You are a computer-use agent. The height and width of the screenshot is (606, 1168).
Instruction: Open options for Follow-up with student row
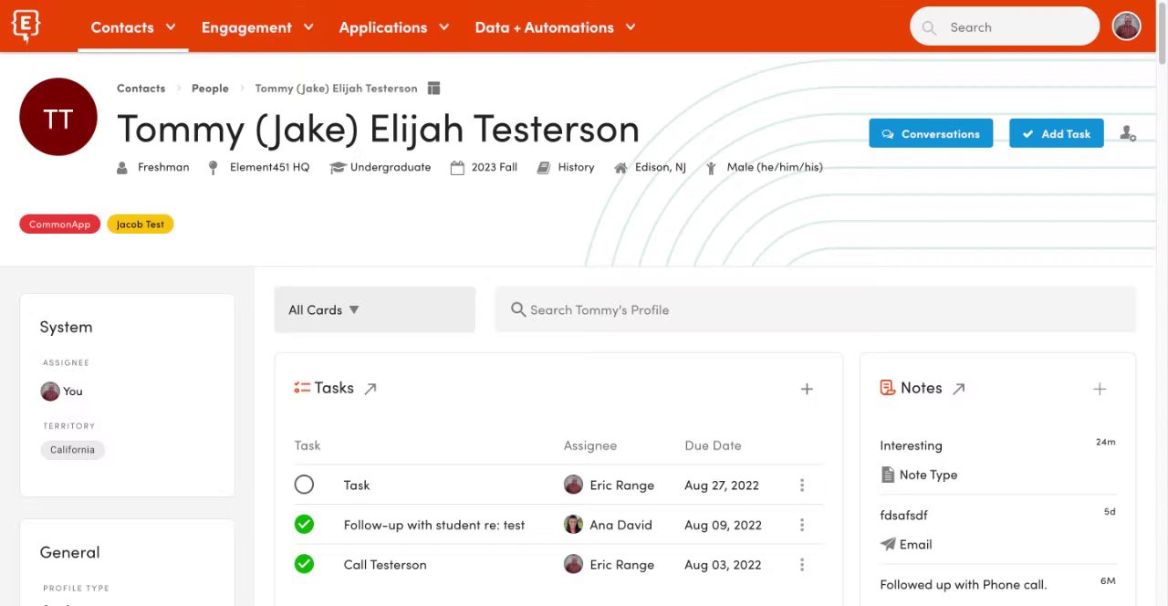point(802,525)
